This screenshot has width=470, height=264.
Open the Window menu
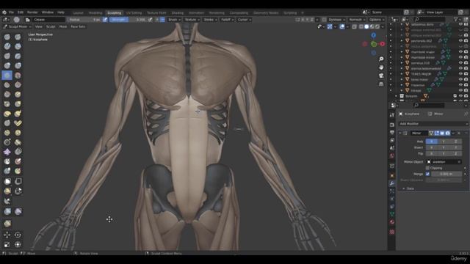tap(47, 12)
